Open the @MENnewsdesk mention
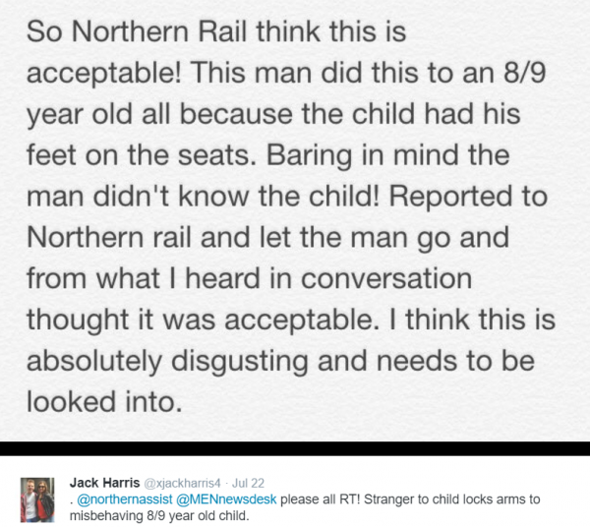Image resolution: width=590 pixels, height=527 pixels. tap(226, 499)
